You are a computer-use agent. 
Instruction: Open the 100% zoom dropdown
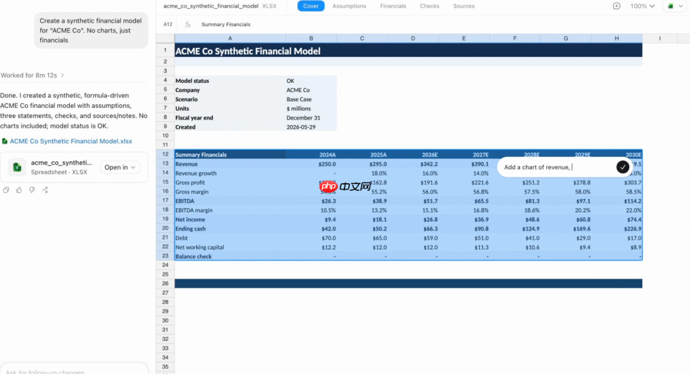point(643,6)
